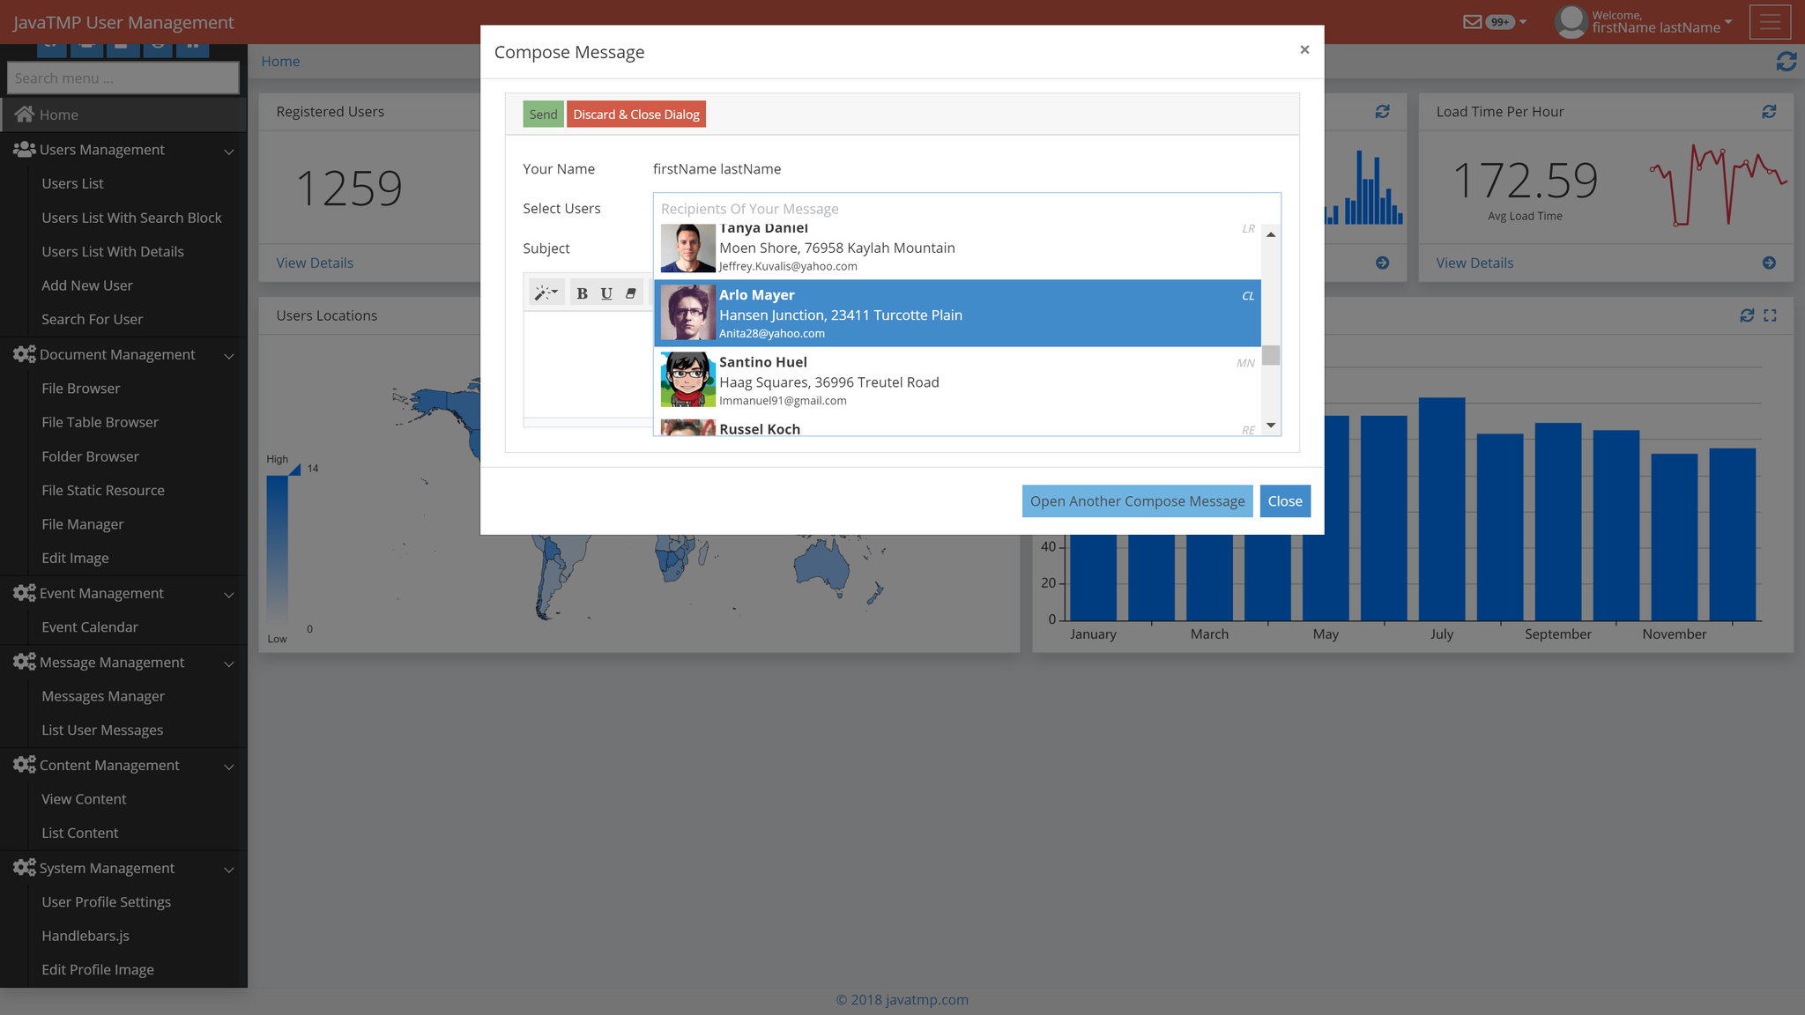
Task: Open the Messages Manager menu item
Action: tap(103, 696)
